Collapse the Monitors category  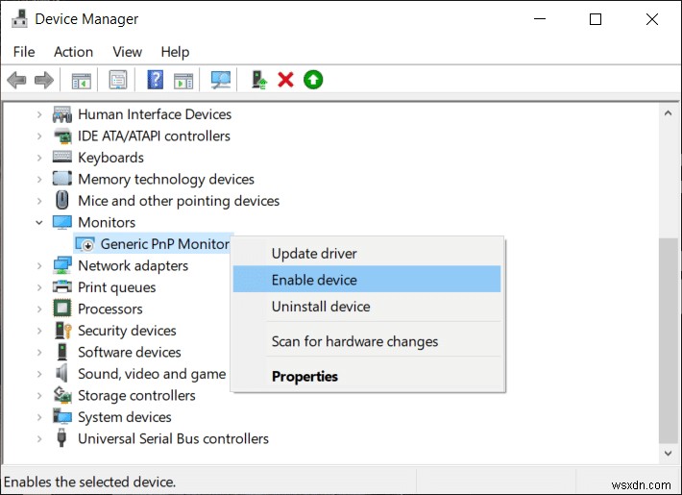tap(39, 222)
